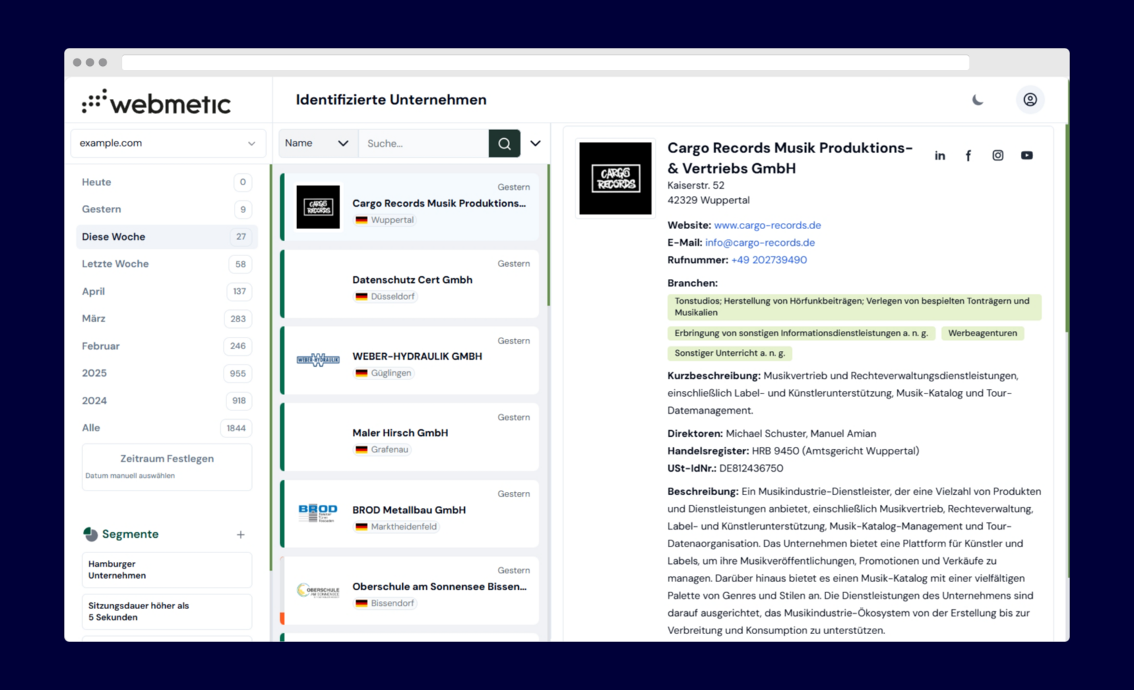
Task: Click the Cargo Records logo in details
Action: click(615, 179)
